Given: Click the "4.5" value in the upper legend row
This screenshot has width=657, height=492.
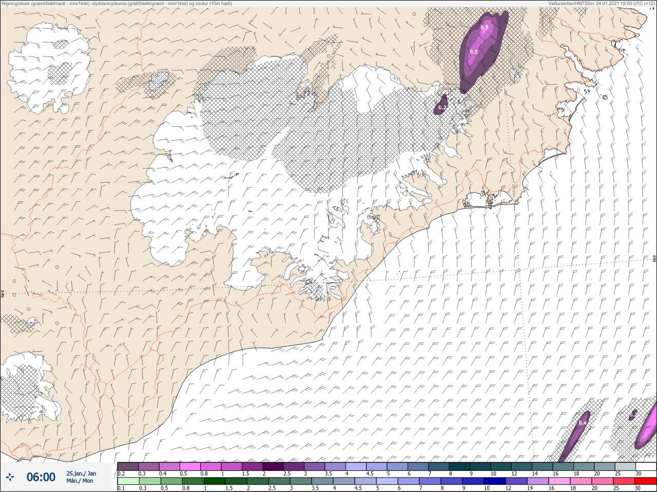Looking at the screenshot, I should (370, 474).
